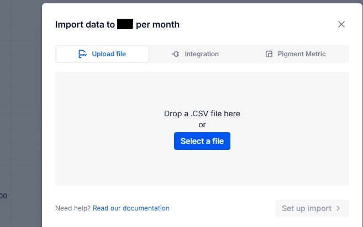This screenshot has height=227, width=363.
Task: Click the 'Drop a .CSV file here' text
Action: click(x=202, y=113)
